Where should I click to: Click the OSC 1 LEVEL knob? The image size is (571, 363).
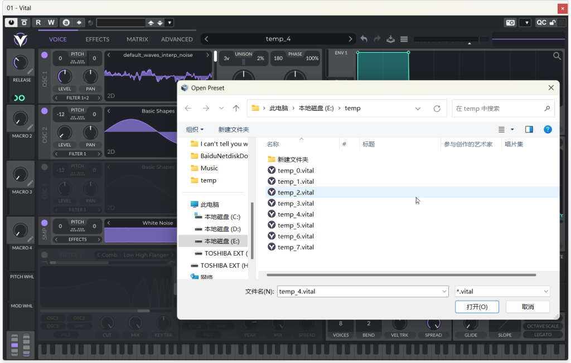click(65, 77)
